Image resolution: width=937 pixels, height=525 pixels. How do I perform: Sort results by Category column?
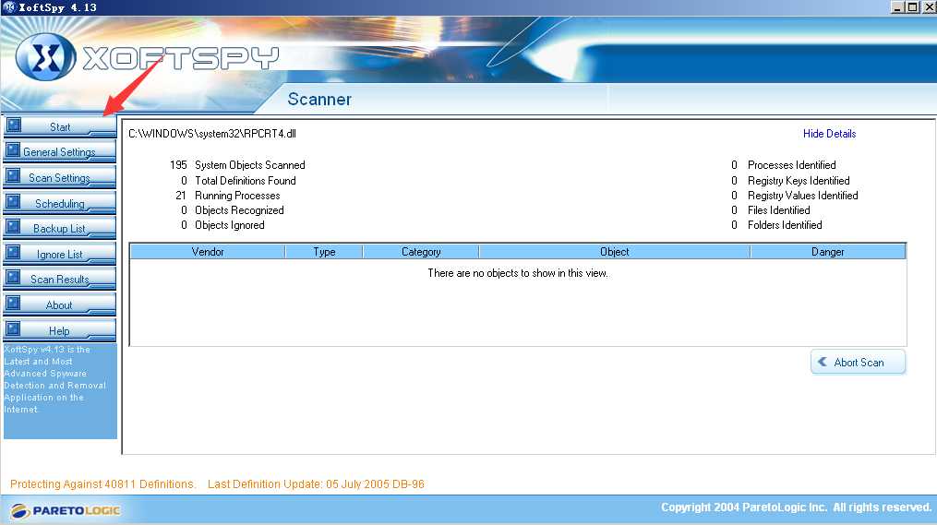(x=421, y=252)
